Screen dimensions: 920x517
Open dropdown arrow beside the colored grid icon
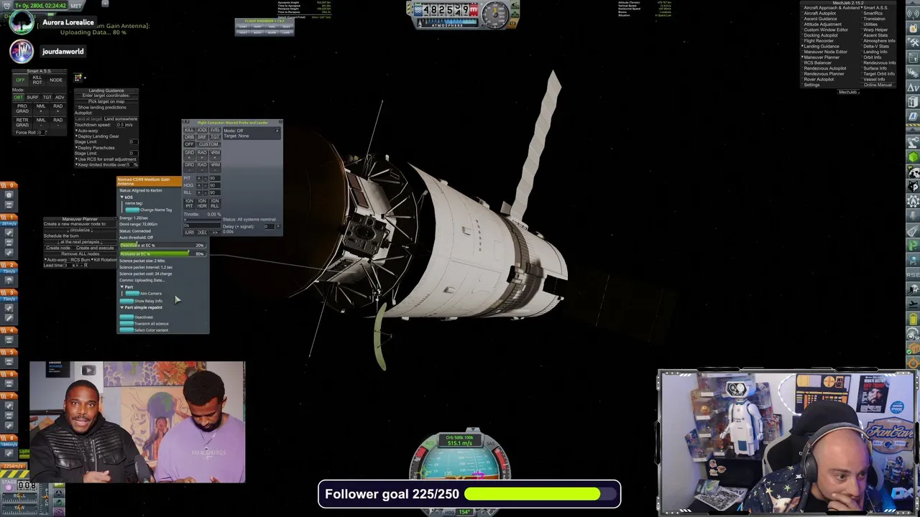click(85, 78)
